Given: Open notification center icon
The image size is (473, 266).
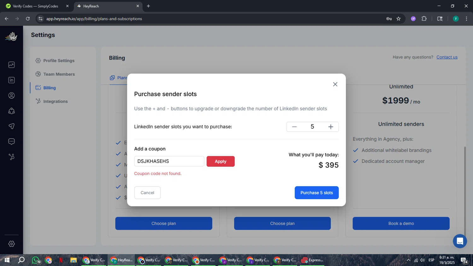Looking at the screenshot, I should click(x=464, y=260).
